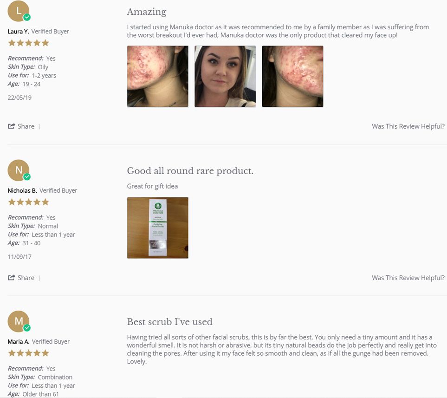Open the middle selfie photo thumbnail

[225, 76]
